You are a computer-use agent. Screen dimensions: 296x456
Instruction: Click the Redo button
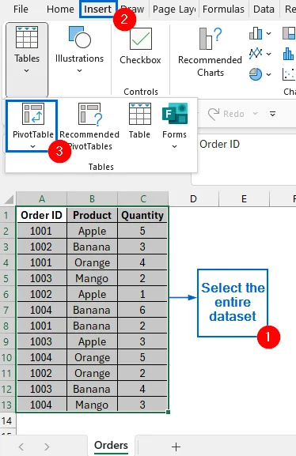point(226,114)
